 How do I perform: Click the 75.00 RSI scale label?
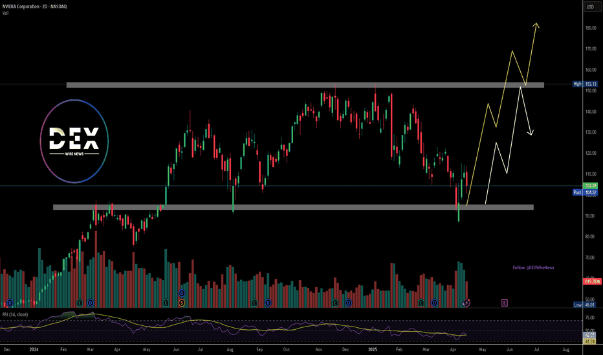(590, 318)
